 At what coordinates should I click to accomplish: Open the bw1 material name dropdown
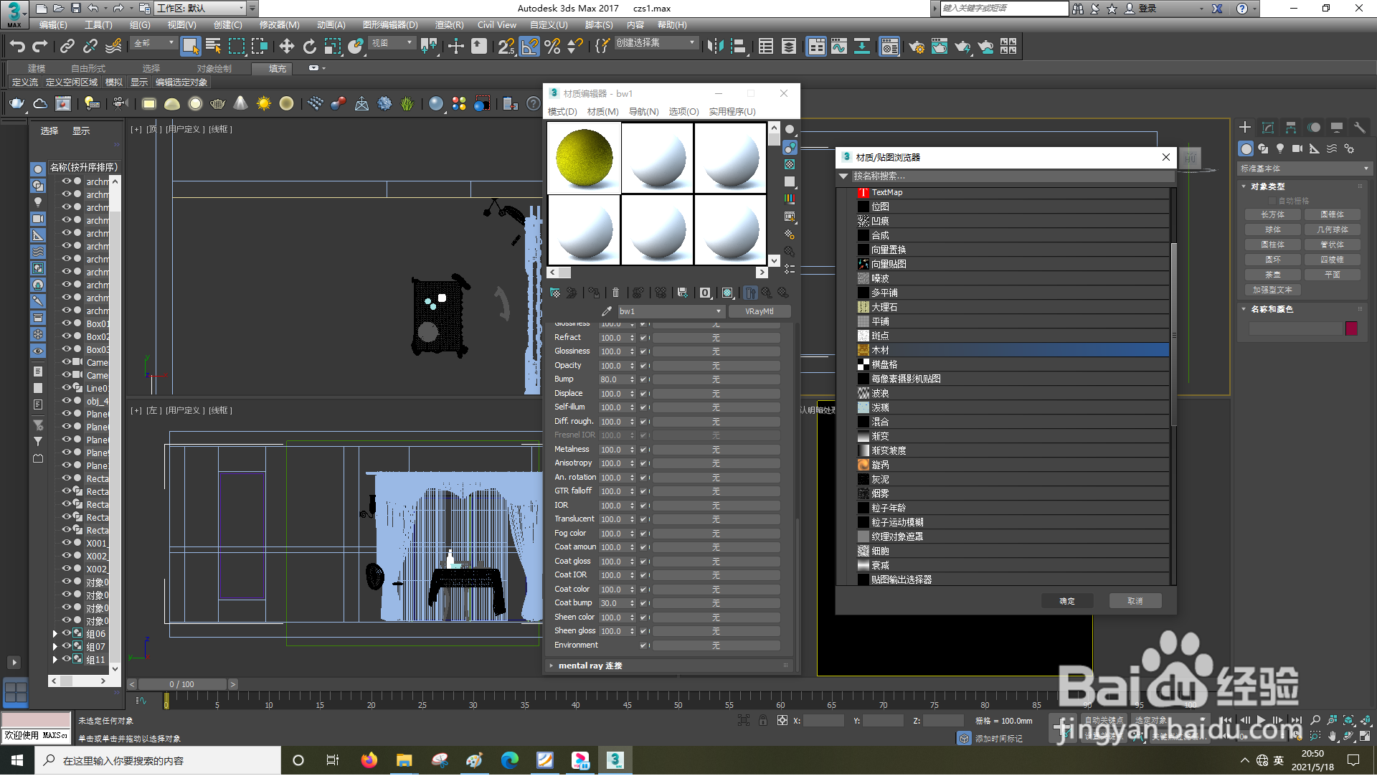[718, 312]
